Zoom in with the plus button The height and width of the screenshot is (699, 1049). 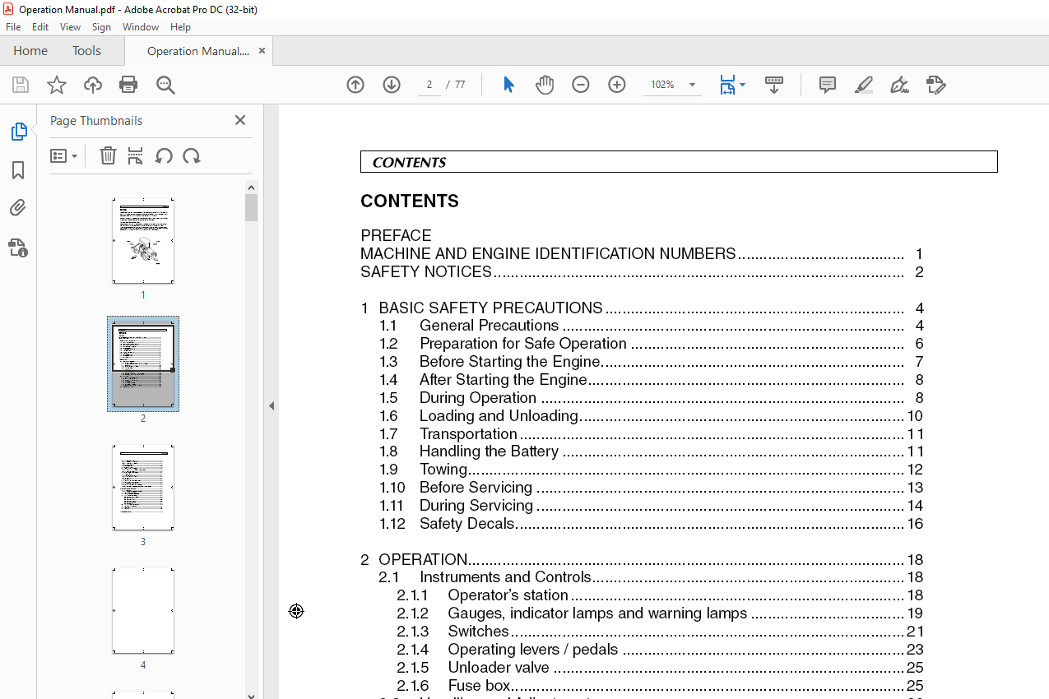click(617, 85)
